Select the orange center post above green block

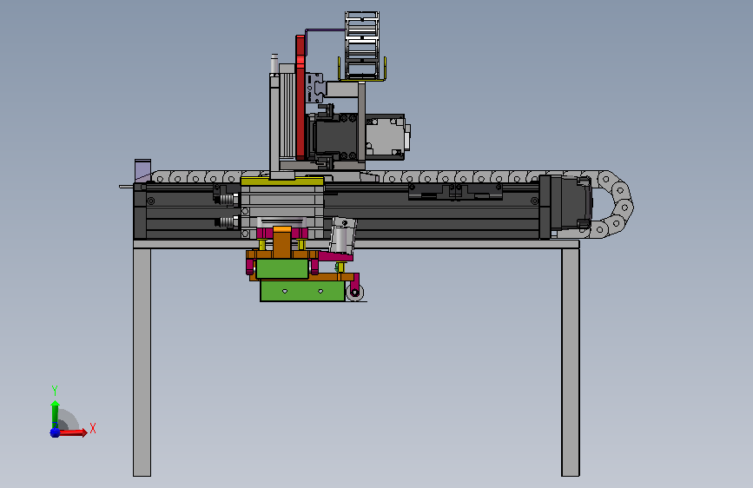(282, 242)
